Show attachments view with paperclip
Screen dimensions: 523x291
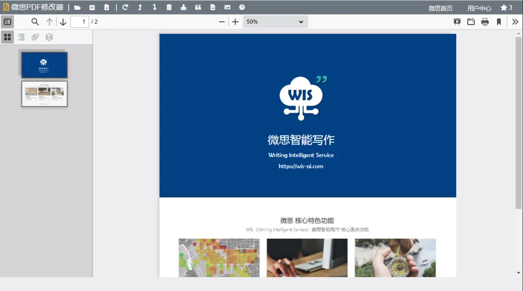(35, 37)
